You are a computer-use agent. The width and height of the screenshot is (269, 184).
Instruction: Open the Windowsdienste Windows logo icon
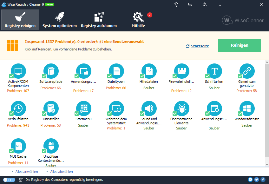pos(247,108)
